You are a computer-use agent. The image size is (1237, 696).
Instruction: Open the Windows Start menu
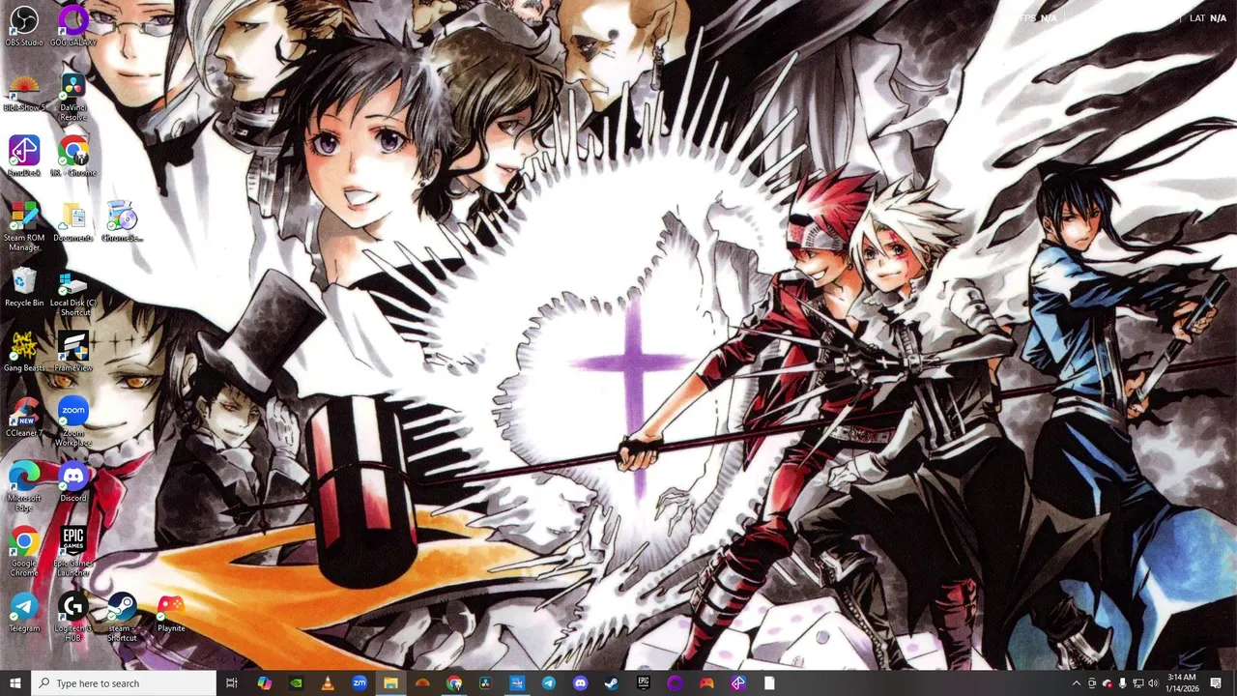pyautogui.click(x=15, y=683)
